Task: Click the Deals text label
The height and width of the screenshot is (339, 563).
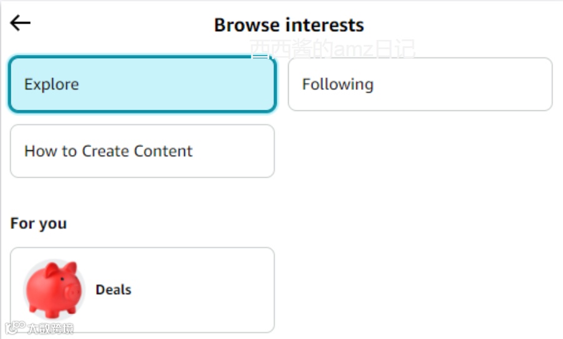Action: click(x=113, y=290)
